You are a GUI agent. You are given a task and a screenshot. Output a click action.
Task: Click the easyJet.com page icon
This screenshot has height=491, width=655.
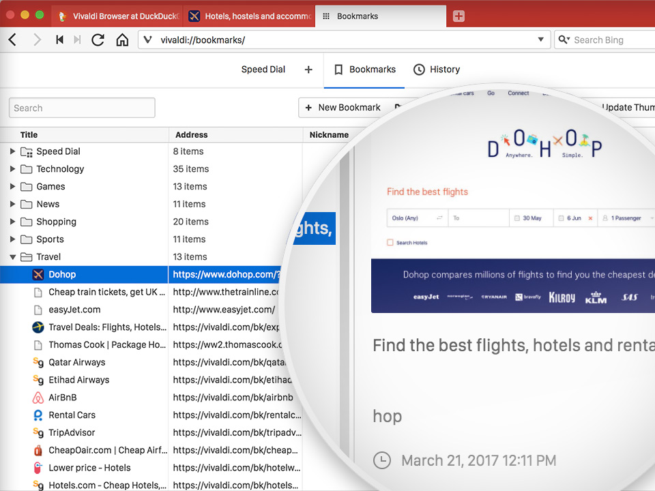[x=38, y=310]
